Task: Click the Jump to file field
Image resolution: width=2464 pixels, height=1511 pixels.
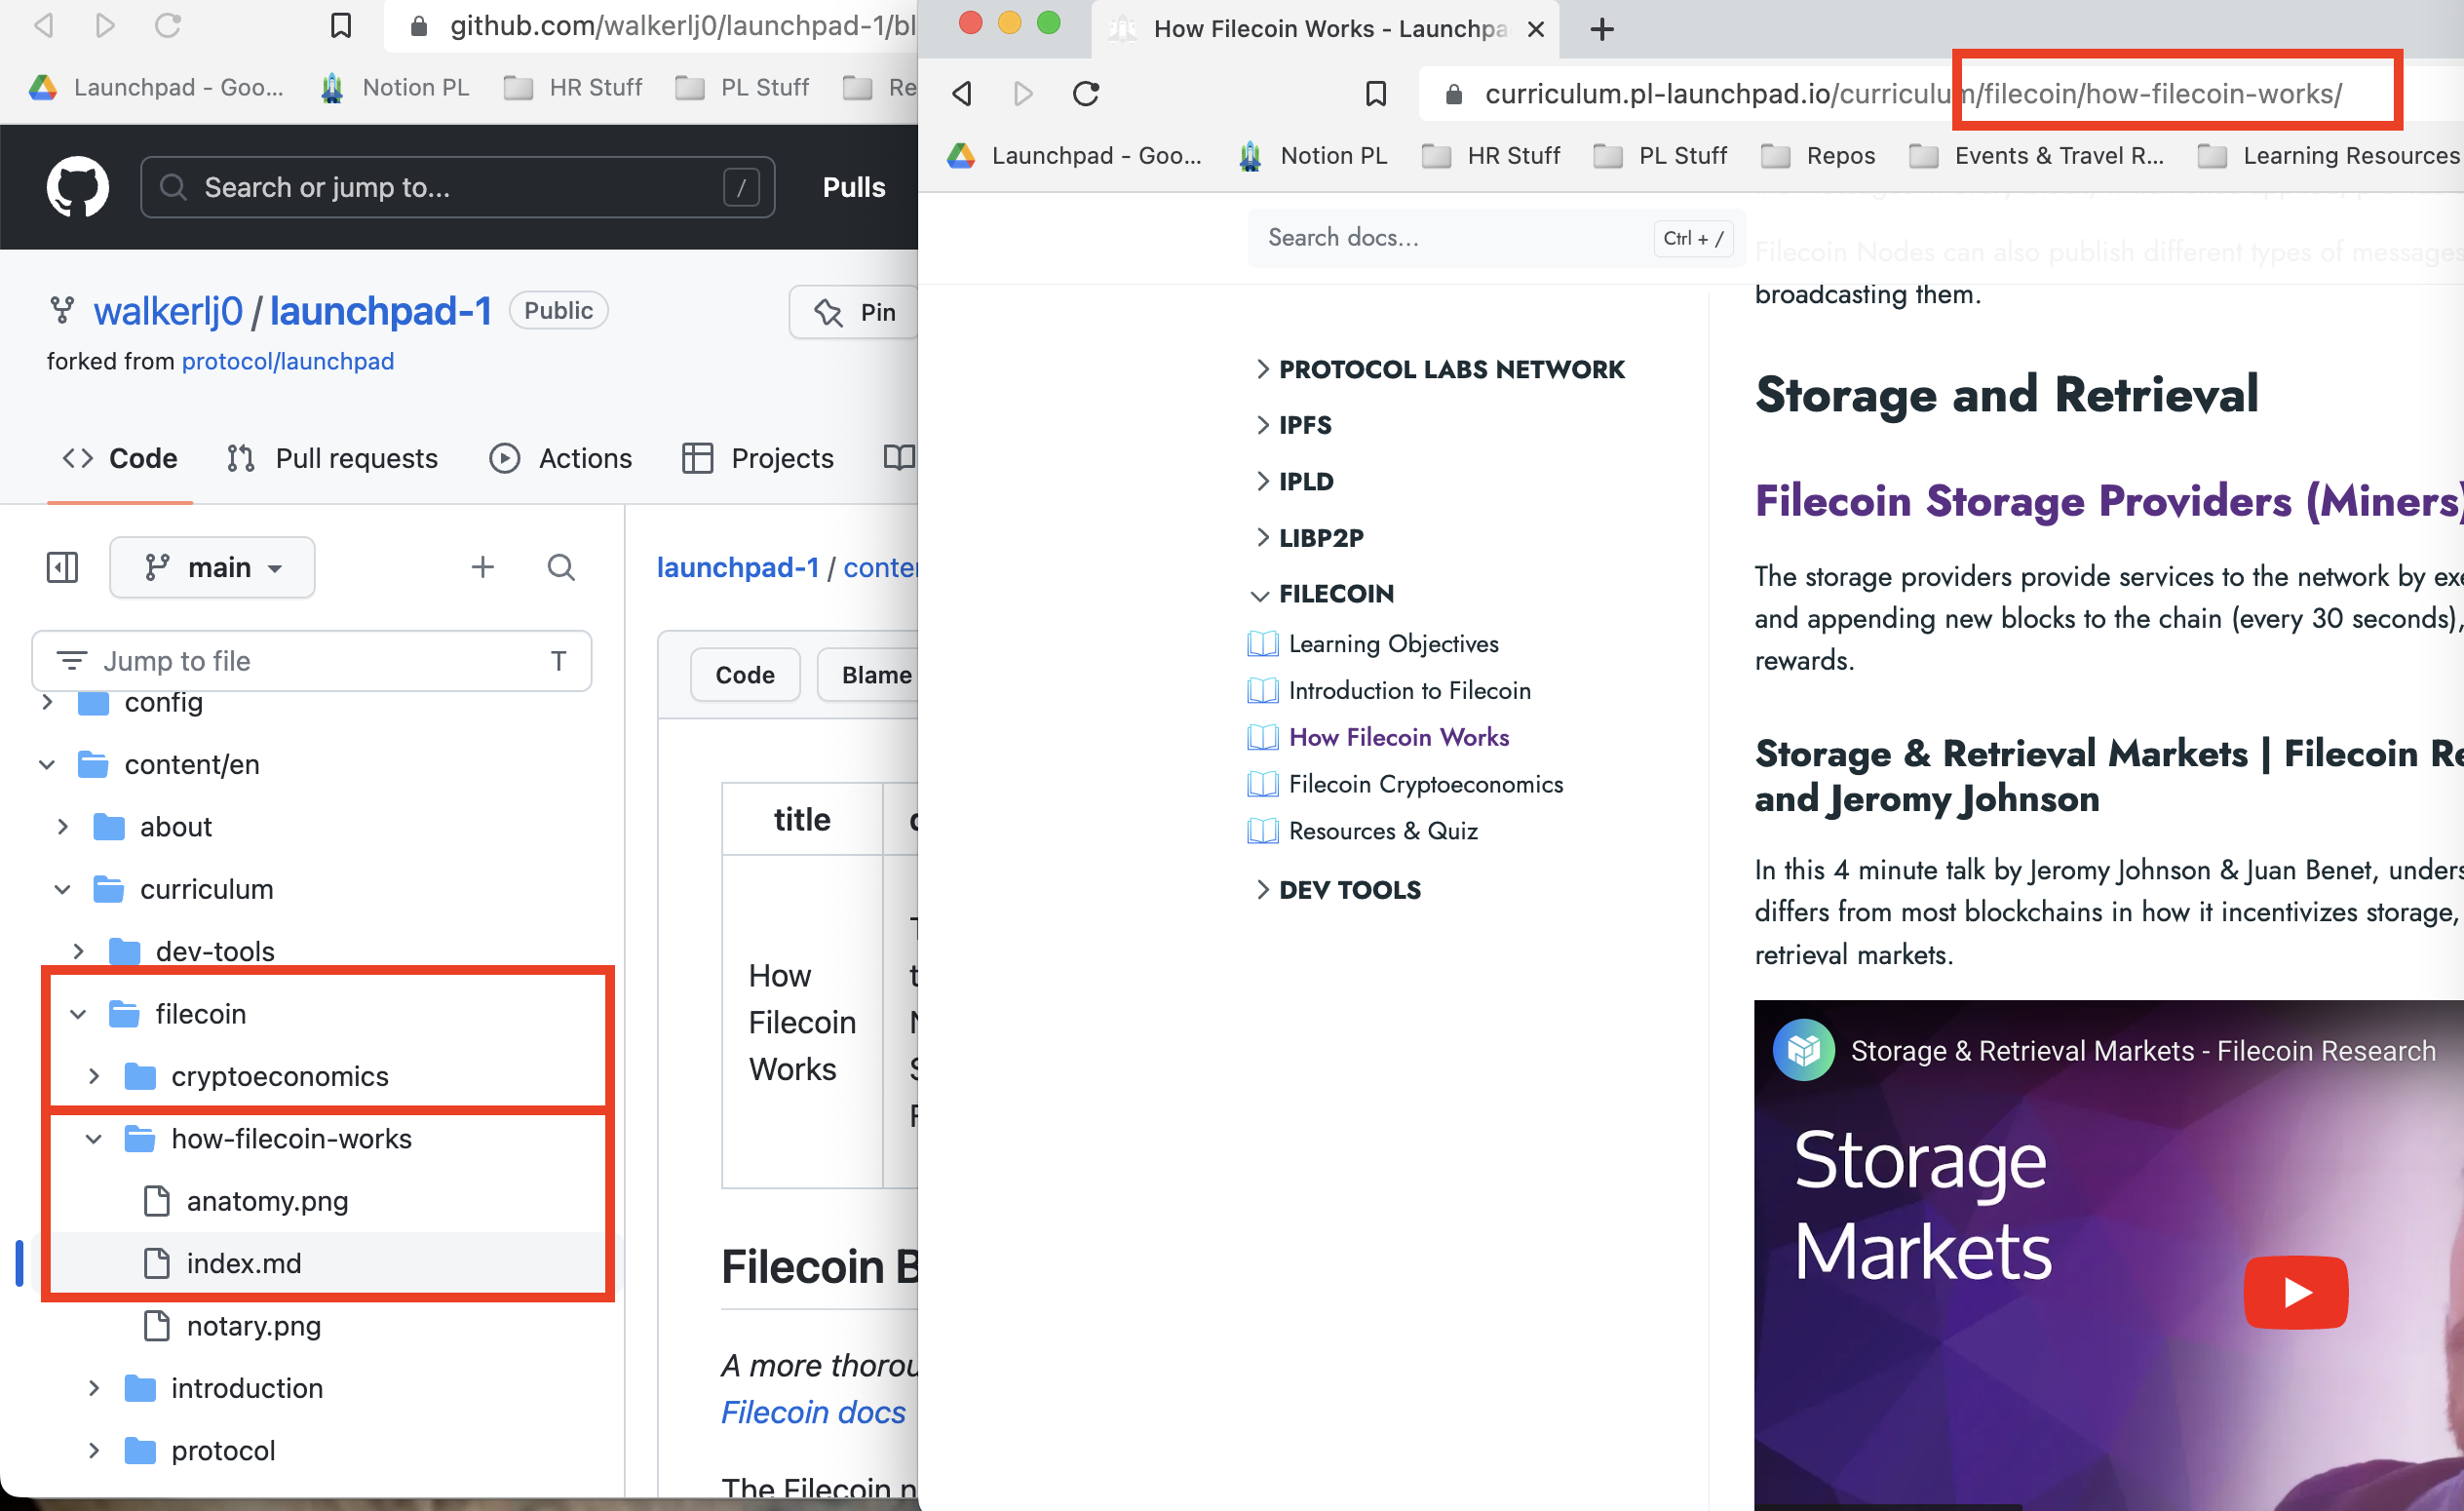Action: tap(312, 661)
